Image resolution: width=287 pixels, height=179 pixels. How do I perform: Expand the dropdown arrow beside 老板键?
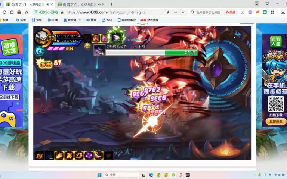pos(80,20)
